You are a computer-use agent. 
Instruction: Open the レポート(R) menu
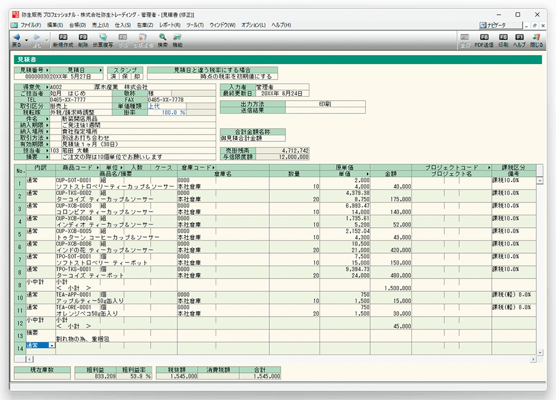point(169,25)
